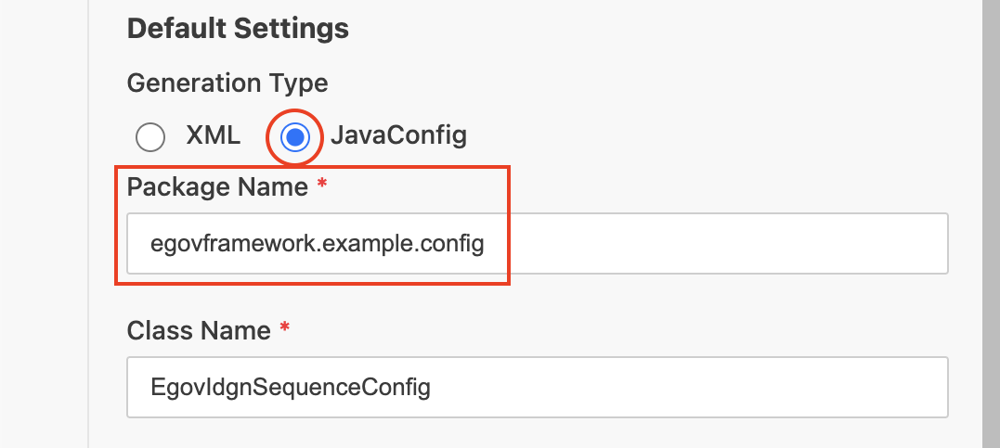Click the empty circle of the XML radio
Viewport: 1000px width, 448px height.
point(149,137)
